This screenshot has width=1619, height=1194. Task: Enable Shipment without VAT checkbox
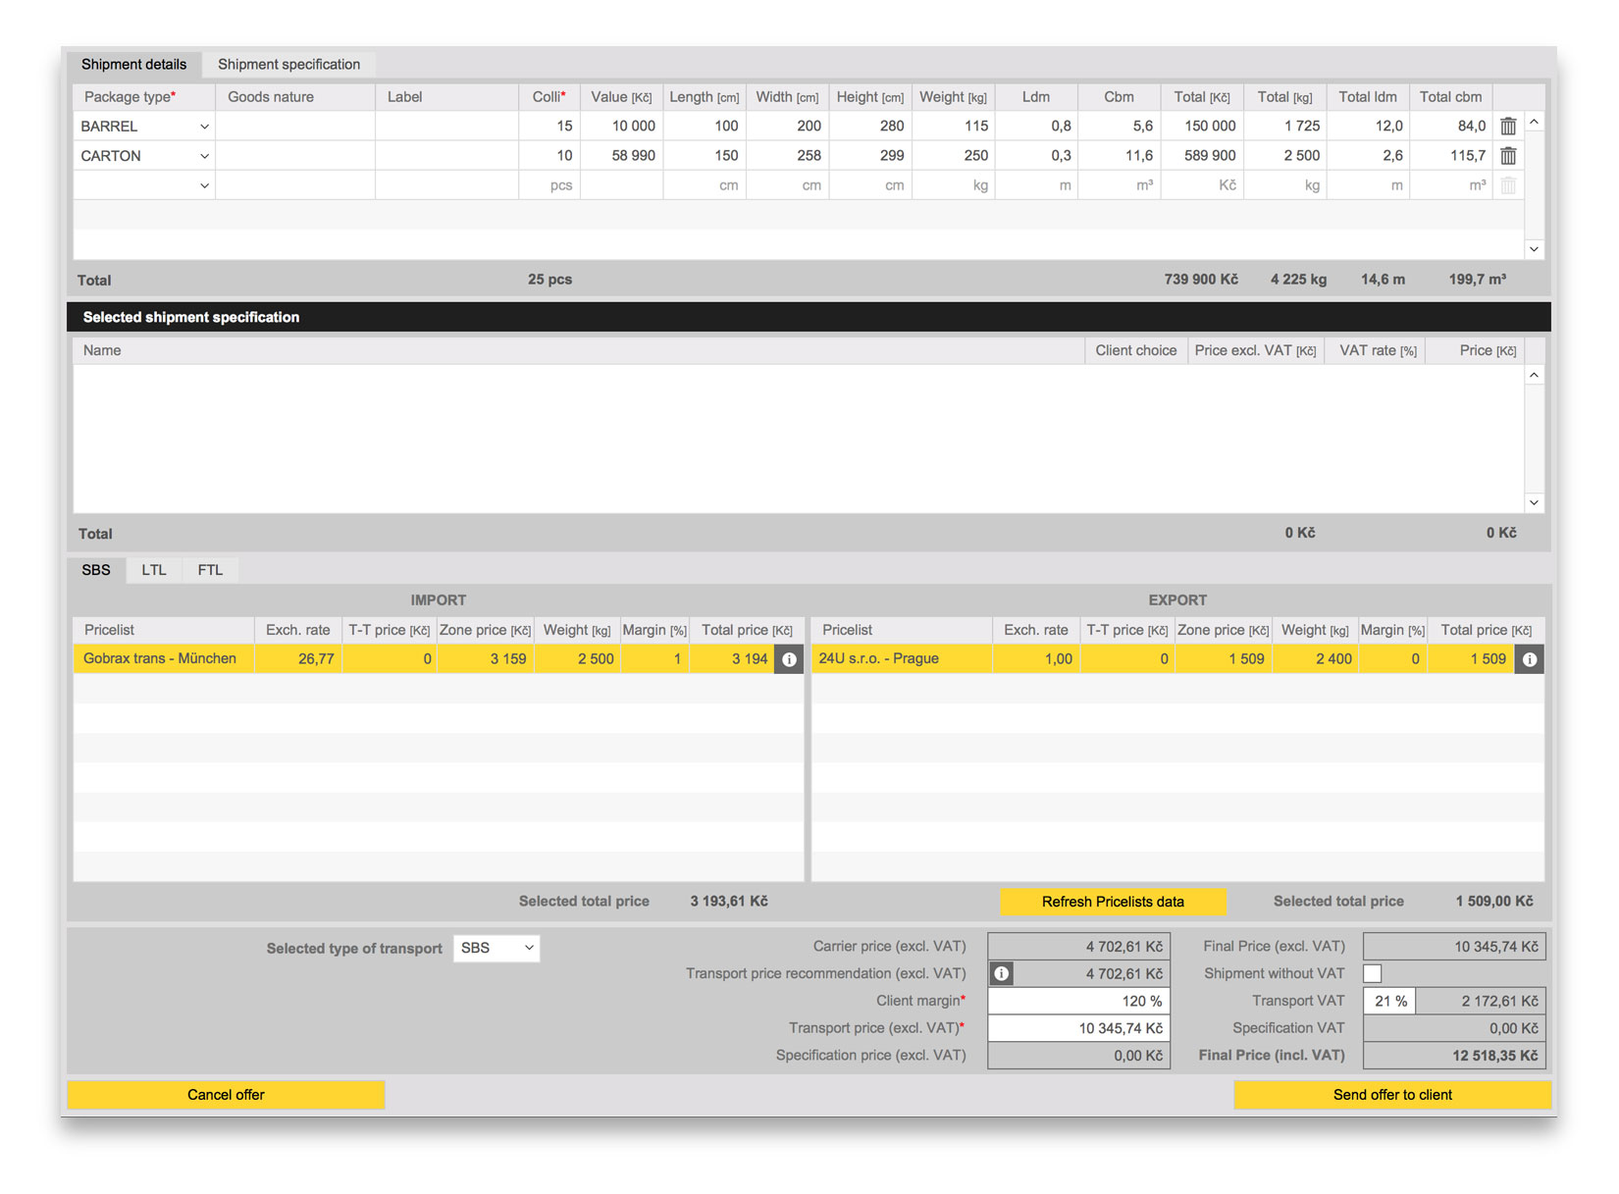tap(1373, 974)
